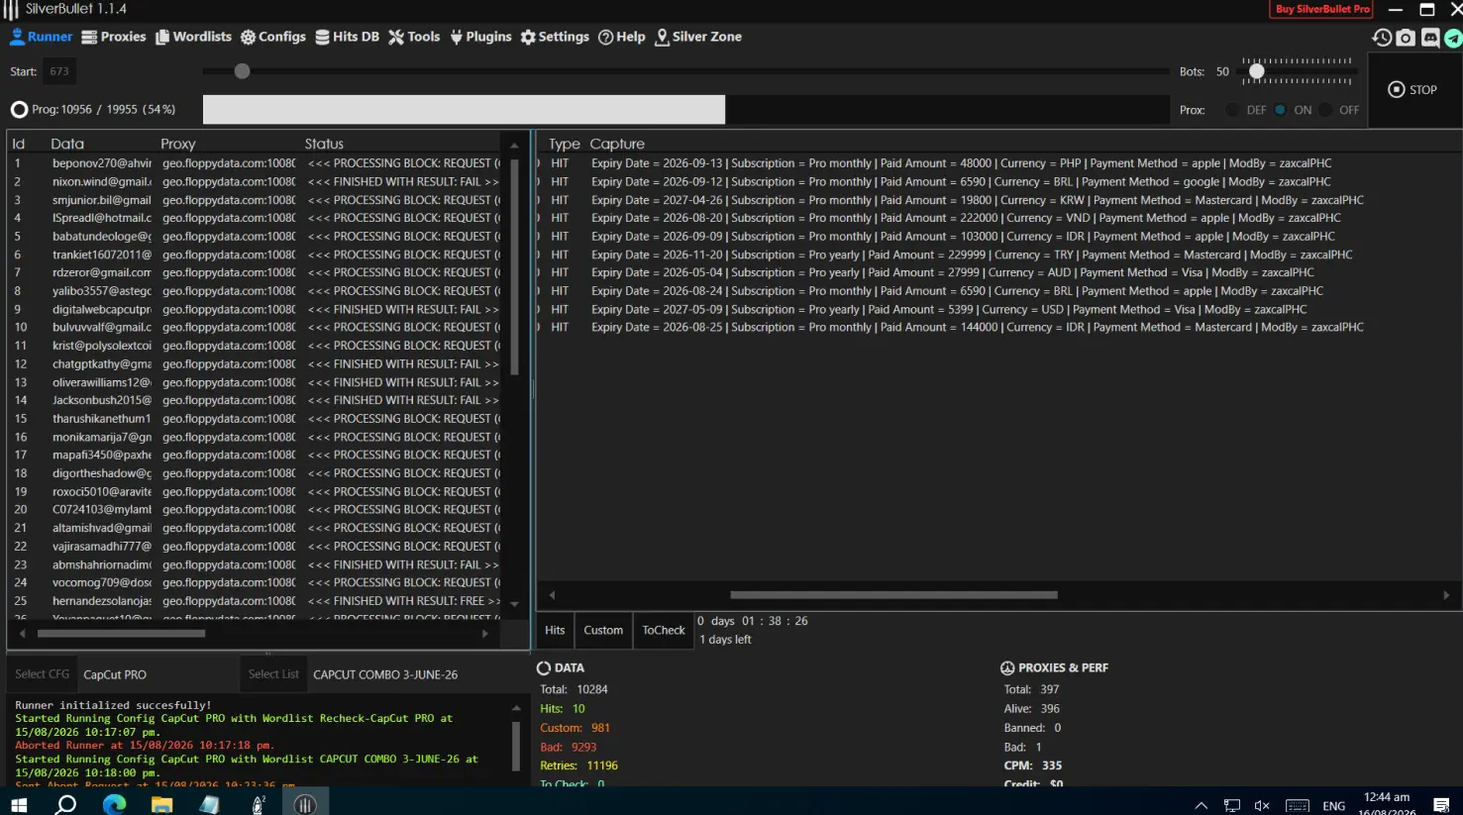The height and width of the screenshot is (815, 1463).
Task: Open the pen app taskbar icon
Action: [x=258, y=804]
